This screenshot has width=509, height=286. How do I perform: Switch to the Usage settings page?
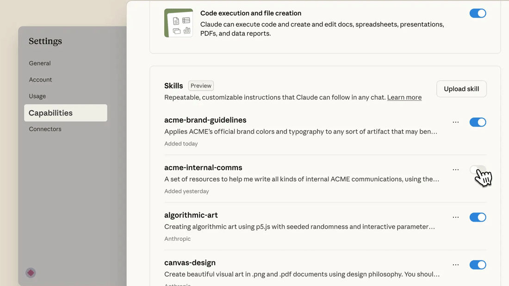(37, 96)
